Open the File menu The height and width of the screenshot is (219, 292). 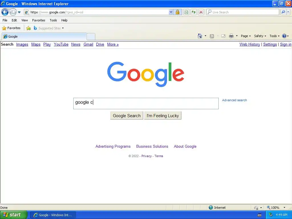(5, 20)
